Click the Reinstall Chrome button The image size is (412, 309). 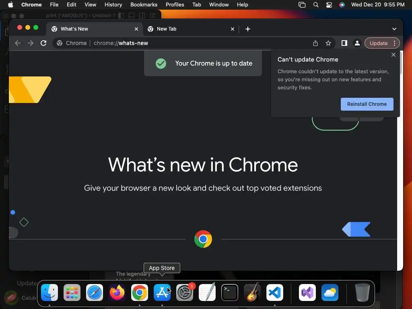point(367,104)
